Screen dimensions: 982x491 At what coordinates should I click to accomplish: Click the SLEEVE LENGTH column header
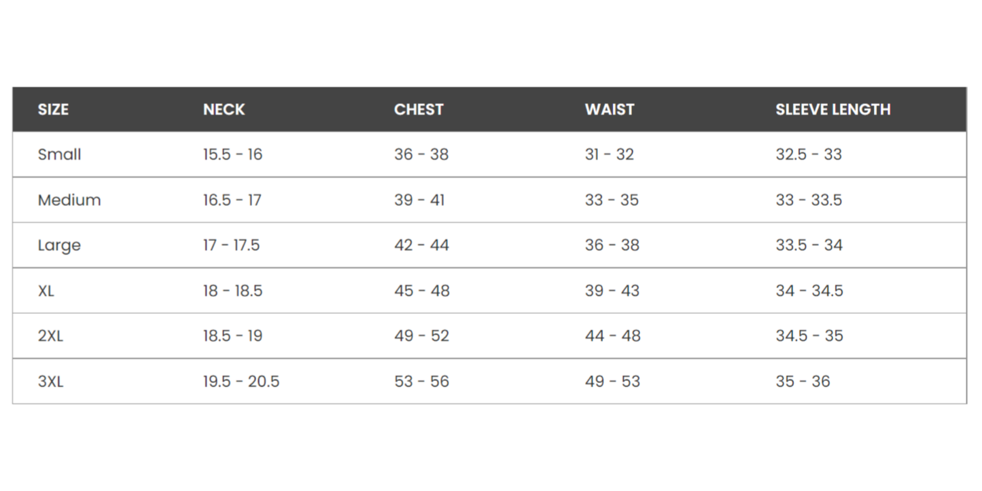pyautogui.click(x=832, y=109)
